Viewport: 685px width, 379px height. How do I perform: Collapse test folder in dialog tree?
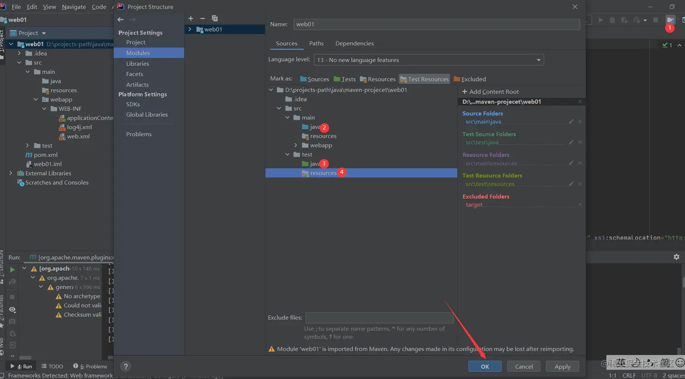(288, 154)
